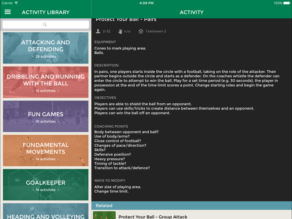Tap the 2-32 players value
This screenshot has height=219, width=292.
pyautogui.click(x=107, y=31)
